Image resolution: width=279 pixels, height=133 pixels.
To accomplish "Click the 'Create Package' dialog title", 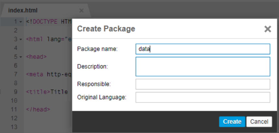I will tap(106, 29).
